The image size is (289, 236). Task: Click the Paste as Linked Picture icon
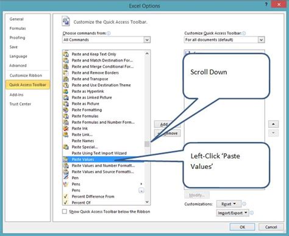point(66,98)
